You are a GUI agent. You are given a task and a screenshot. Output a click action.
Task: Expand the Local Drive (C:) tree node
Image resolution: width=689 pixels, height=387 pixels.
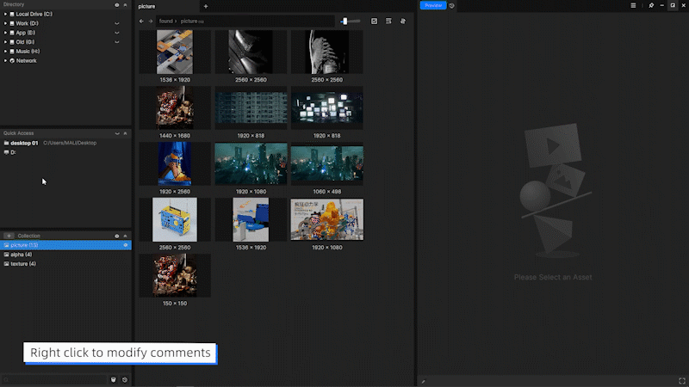pos(5,14)
